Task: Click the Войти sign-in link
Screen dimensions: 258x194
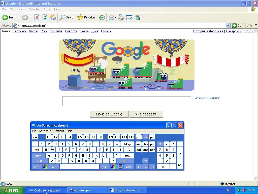Action: coord(249,31)
